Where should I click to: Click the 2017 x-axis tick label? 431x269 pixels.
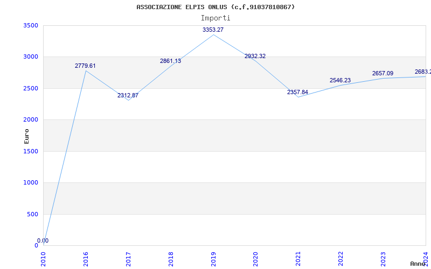pyautogui.click(x=128, y=259)
